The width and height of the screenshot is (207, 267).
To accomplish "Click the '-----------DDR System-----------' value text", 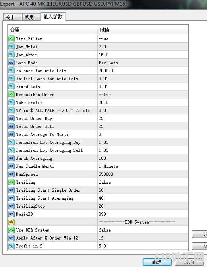I will (137, 222).
